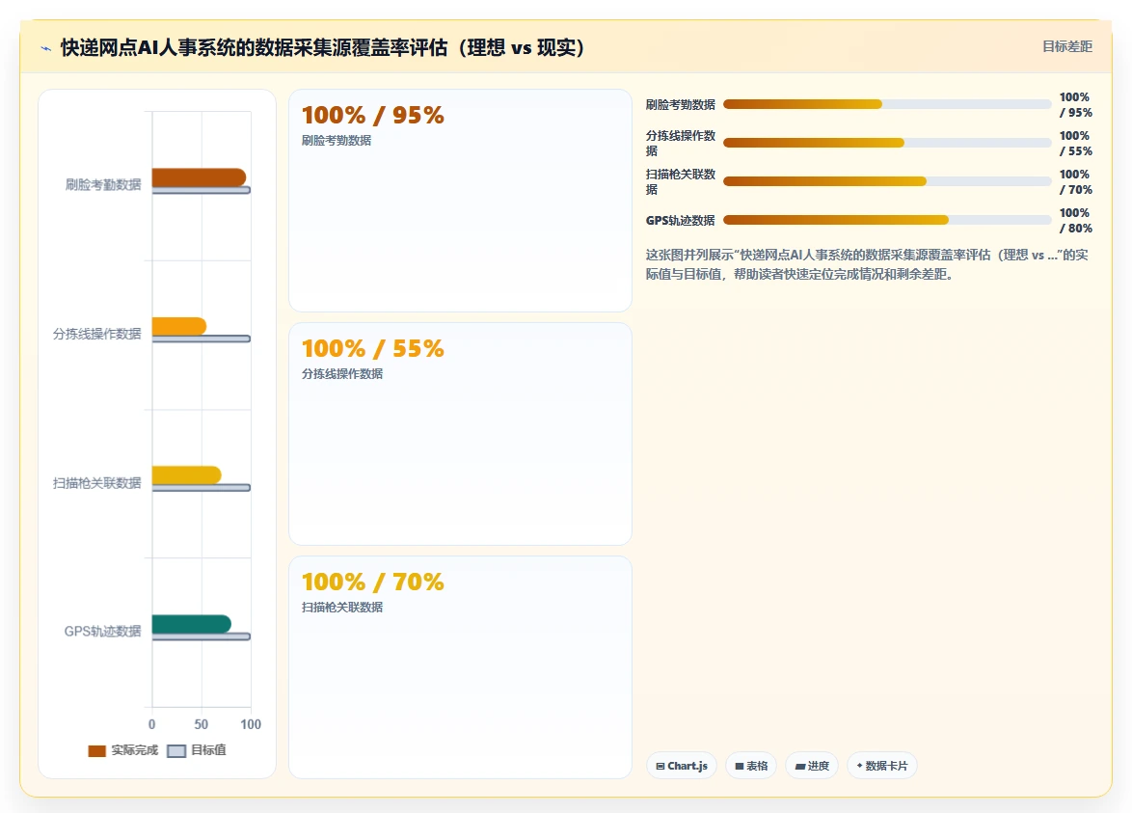This screenshot has height=813, width=1132.
Task: Click the 数据卡片 tag chip
Action: (881, 766)
